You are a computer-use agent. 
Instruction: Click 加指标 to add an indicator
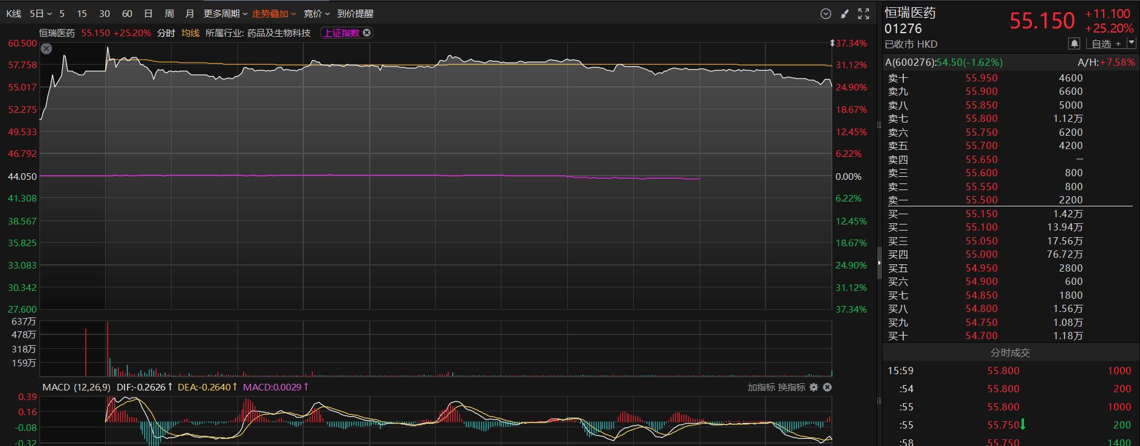tap(761, 387)
